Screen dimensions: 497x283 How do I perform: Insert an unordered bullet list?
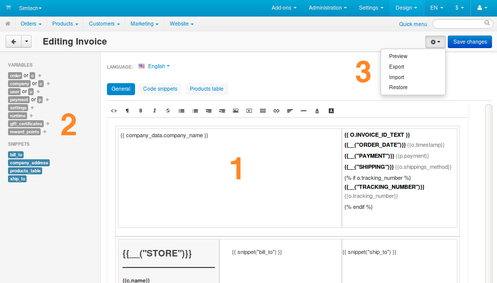coord(181,111)
